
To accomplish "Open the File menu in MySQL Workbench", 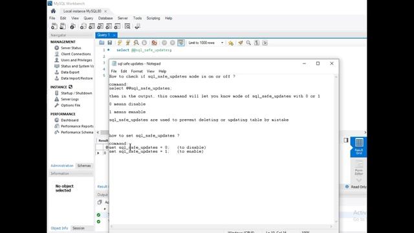I will (52, 18).
